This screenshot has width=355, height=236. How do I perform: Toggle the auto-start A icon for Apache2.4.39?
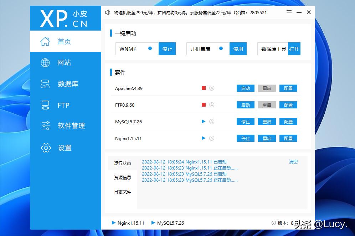tap(212, 88)
